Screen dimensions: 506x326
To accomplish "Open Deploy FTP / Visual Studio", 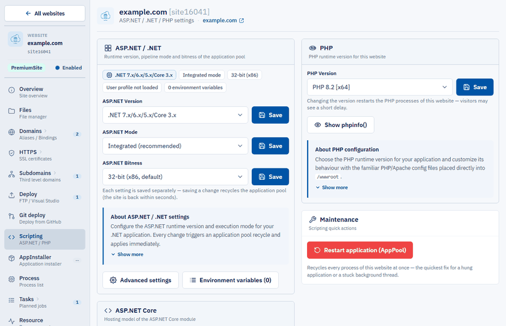I will click(x=45, y=197).
